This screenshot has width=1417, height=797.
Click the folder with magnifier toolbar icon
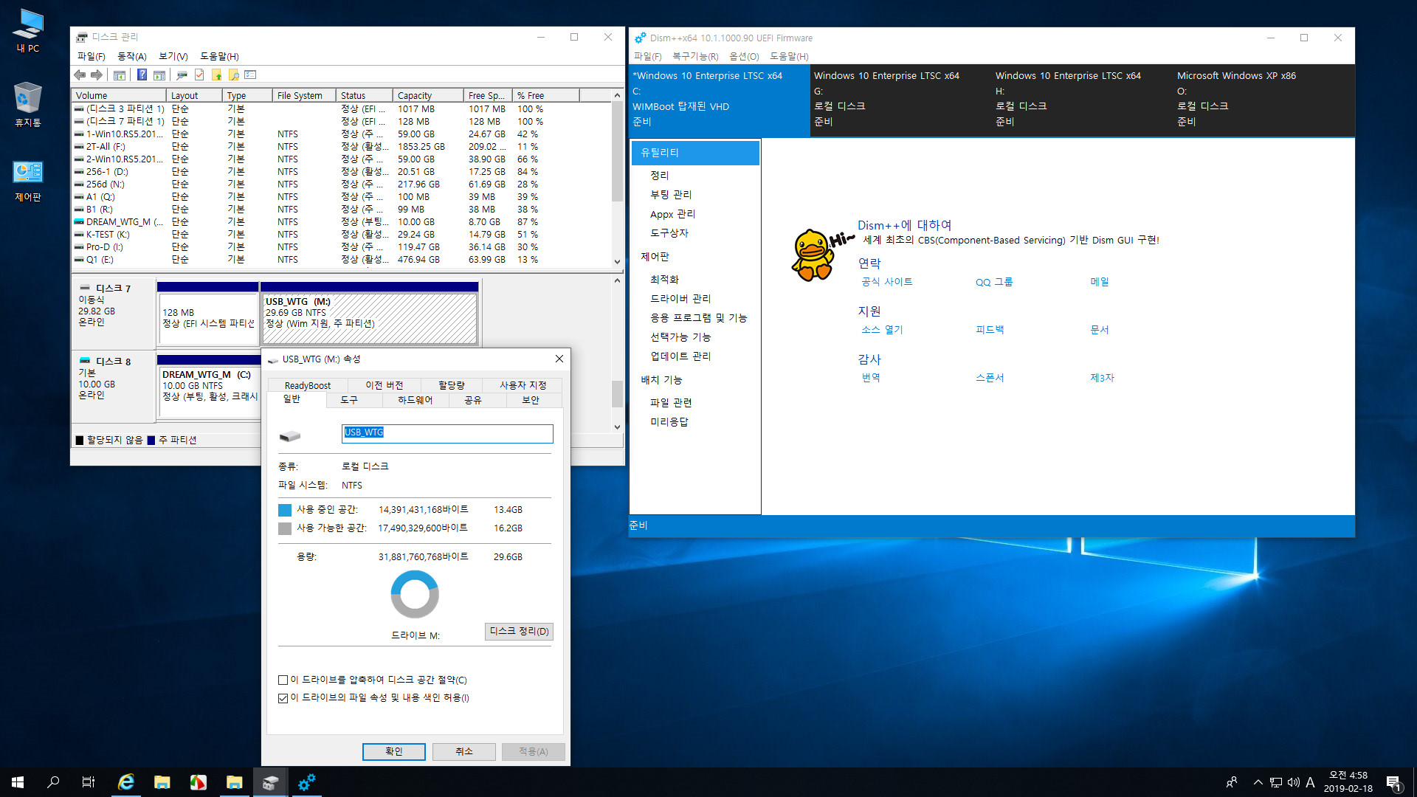pyautogui.click(x=233, y=75)
